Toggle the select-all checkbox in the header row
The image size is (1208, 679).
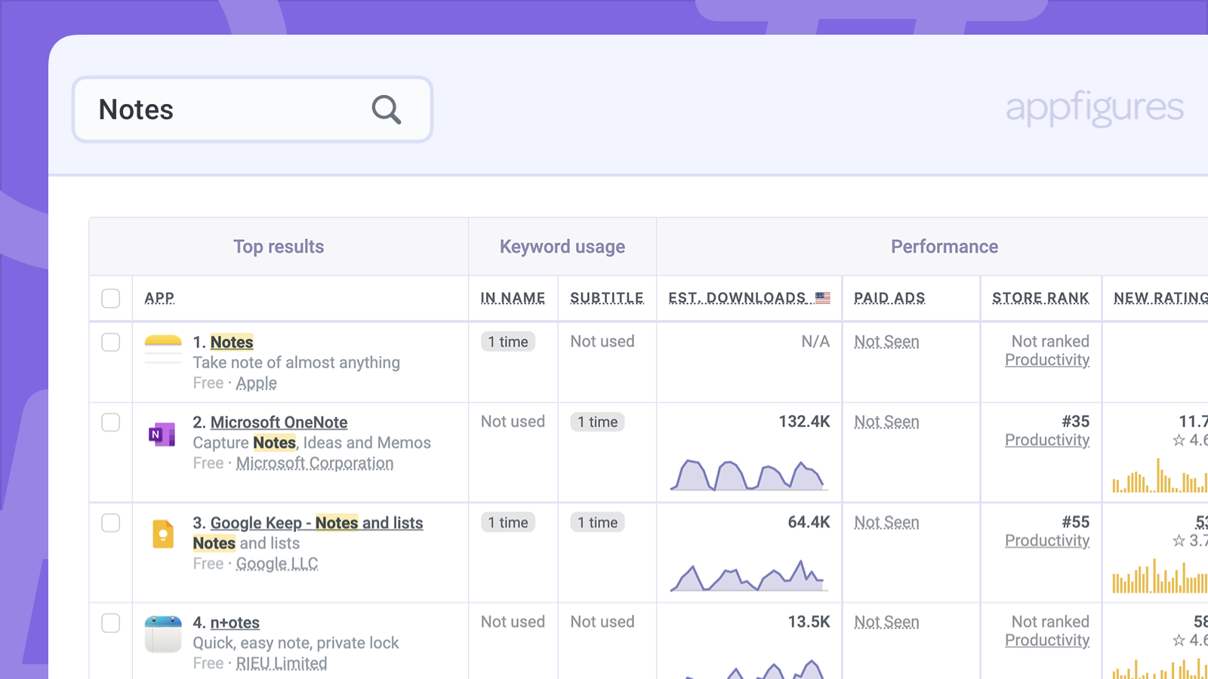[110, 298]
